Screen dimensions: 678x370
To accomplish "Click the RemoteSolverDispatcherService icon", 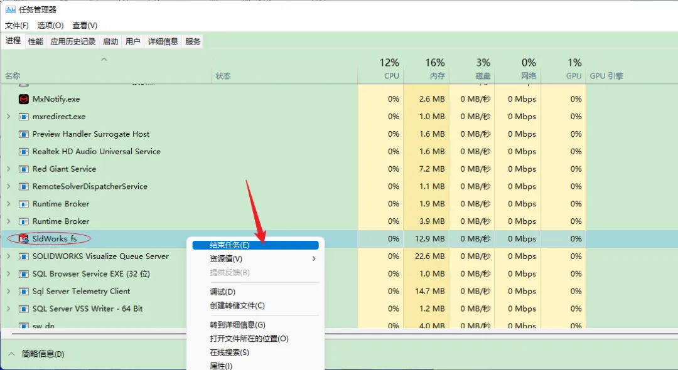I will (x=23, y=186).
